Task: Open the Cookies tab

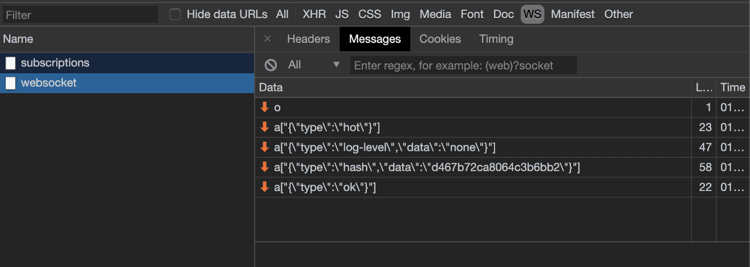Action: pos(440,39)
